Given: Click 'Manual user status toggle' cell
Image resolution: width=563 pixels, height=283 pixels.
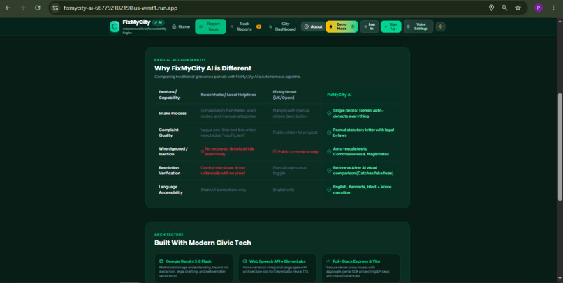Looking at the screenshot, I should (x=289, y=171).
